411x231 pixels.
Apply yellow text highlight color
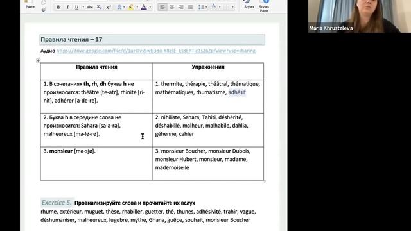tap(131, 7)
